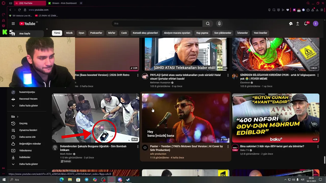Click the heart bookmark icon in the address bar
The image size is (326, 183).
288,10
